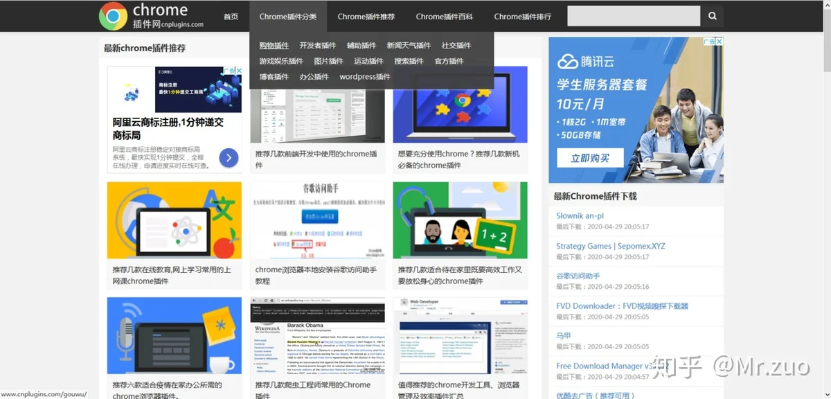
Task: Open 谷歌访问助手 tutorial thumbnail
Action: [317, 220]
